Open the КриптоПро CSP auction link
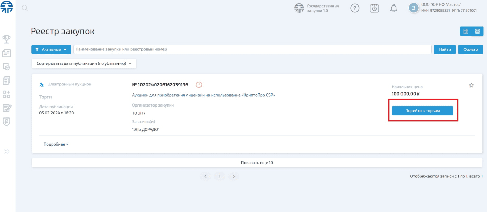Image resolution: width=487 pixels, height=212 pixels. (203, 95)
